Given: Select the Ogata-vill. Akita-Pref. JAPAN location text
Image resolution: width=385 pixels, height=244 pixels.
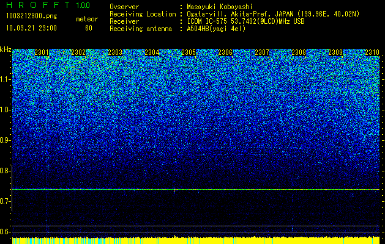Looking at the screenshot, I should (x=273, y=14).
